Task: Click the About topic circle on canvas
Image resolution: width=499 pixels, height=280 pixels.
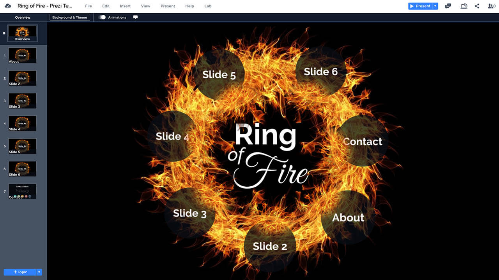Action: click(348, 217)
